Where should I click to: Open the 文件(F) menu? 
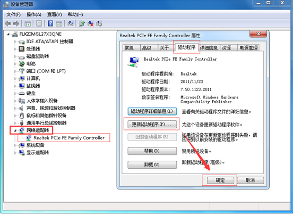coord(13,14)
